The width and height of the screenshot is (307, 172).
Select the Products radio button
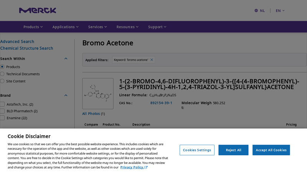tap(2, 67)
